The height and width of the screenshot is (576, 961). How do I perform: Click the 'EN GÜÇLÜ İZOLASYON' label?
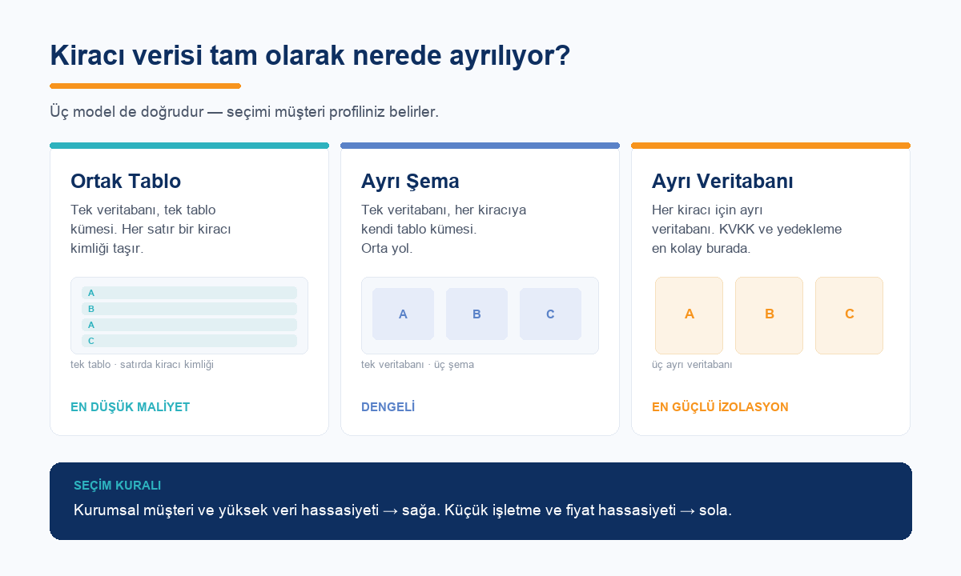720,407
